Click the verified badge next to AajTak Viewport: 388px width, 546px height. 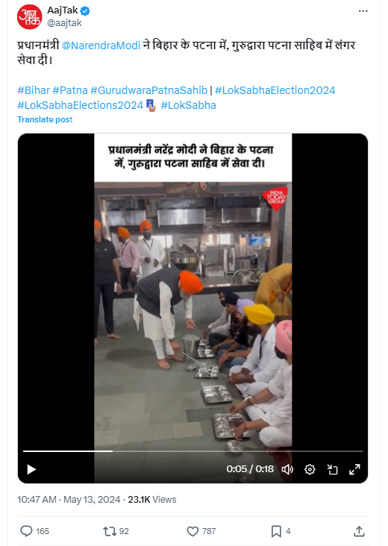(x=85, y=11)
